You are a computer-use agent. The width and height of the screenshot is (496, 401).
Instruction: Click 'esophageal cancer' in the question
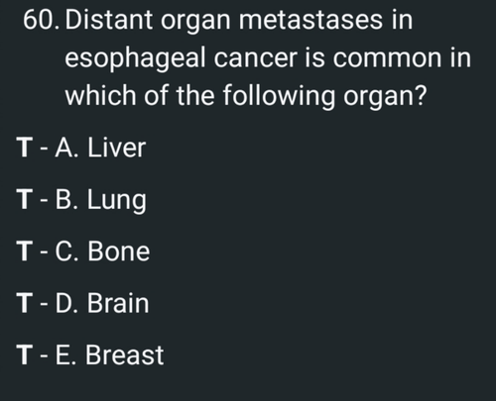(181, 59)
